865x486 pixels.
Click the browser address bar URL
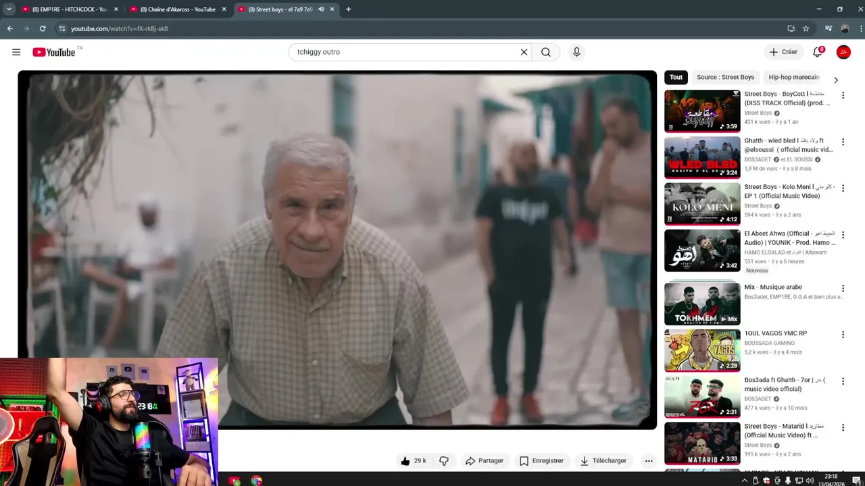click(119, 28)
